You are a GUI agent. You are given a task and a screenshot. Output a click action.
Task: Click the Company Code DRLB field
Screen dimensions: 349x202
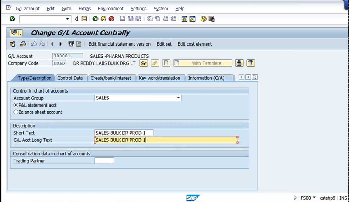[59, 63]
